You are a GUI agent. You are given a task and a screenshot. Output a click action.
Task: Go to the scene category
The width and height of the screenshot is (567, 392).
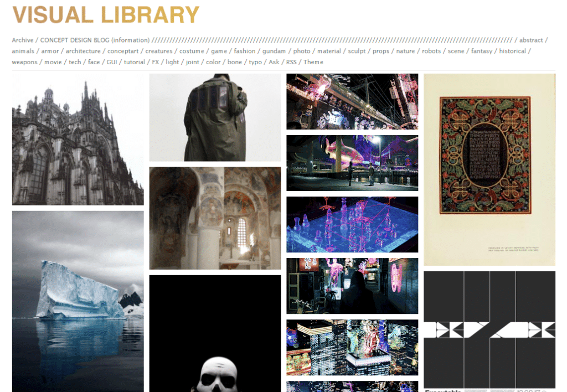[x=456, y=51]
